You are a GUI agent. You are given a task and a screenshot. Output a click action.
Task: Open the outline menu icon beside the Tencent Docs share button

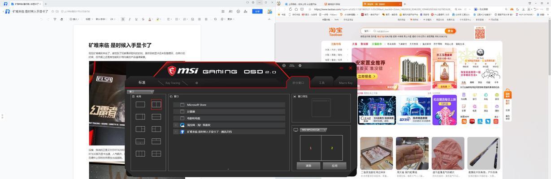(223, 11)
